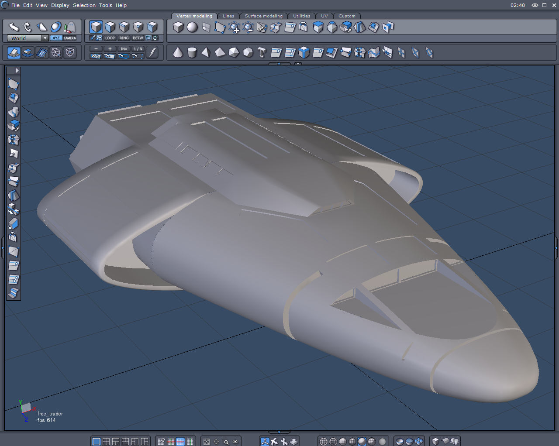Toggle the CAMERA axis mode button
559x446 pixels.
pyautogui.click(x=70, y=38)
